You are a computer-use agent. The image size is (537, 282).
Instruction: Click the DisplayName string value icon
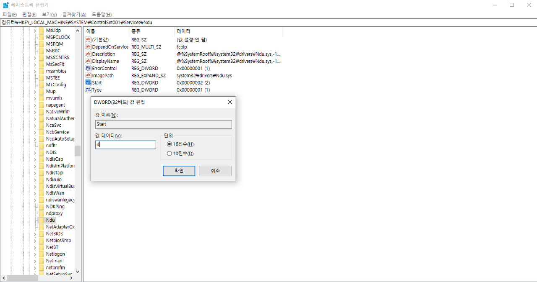88,61
